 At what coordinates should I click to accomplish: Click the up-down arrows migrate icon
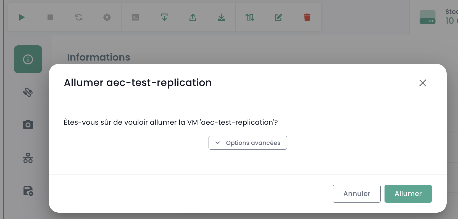(x=250, y=17)
